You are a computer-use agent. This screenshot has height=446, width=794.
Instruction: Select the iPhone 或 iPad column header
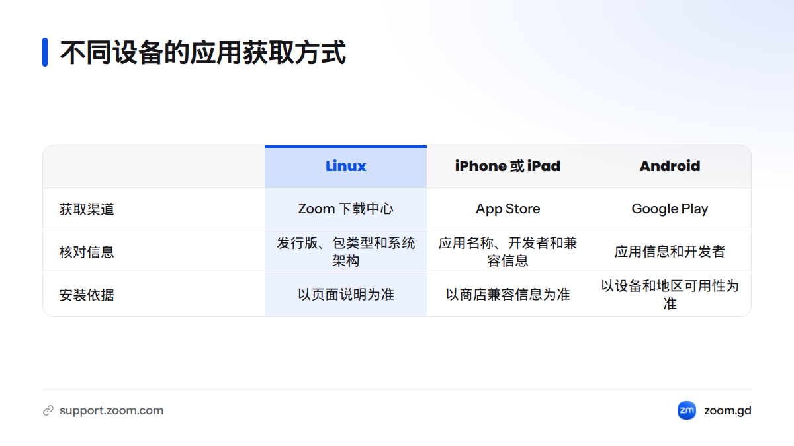coord(507,167)
